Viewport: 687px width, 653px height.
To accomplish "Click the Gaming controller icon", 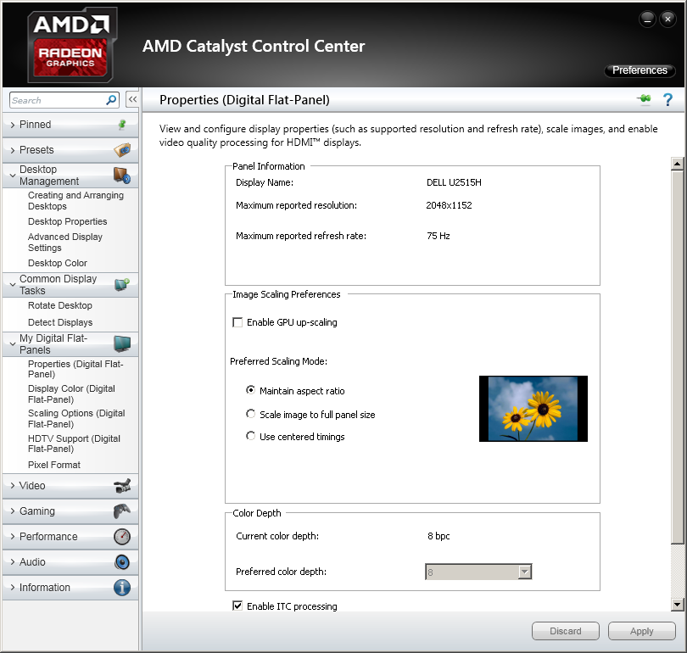I will [x=122, y=511].
